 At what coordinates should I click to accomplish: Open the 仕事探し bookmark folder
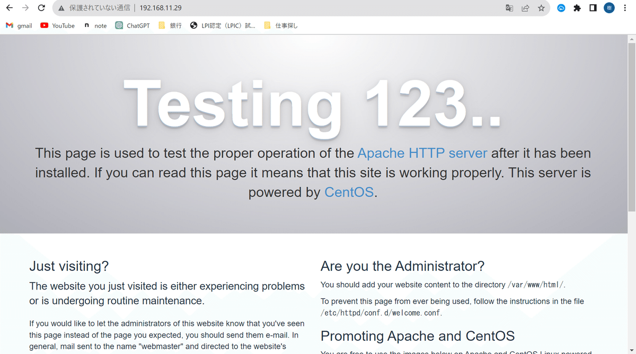(x=280, y=25)
